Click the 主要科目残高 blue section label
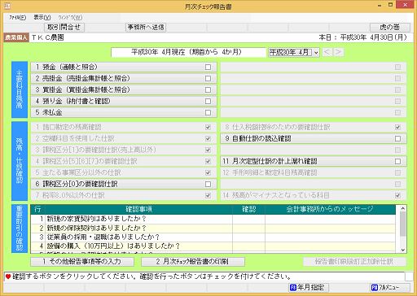The image size is (417, 296). coord(20,89)
